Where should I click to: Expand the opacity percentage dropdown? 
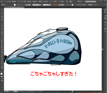[x=64, y=5]
